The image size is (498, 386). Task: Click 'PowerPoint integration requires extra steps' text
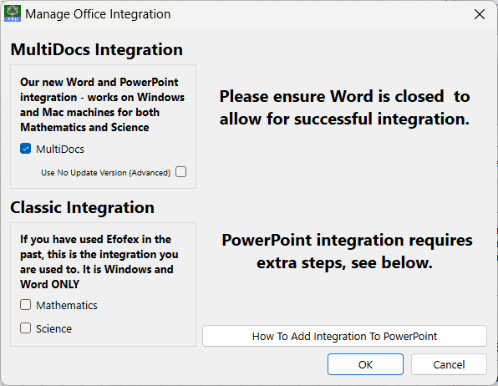point(347,251)
